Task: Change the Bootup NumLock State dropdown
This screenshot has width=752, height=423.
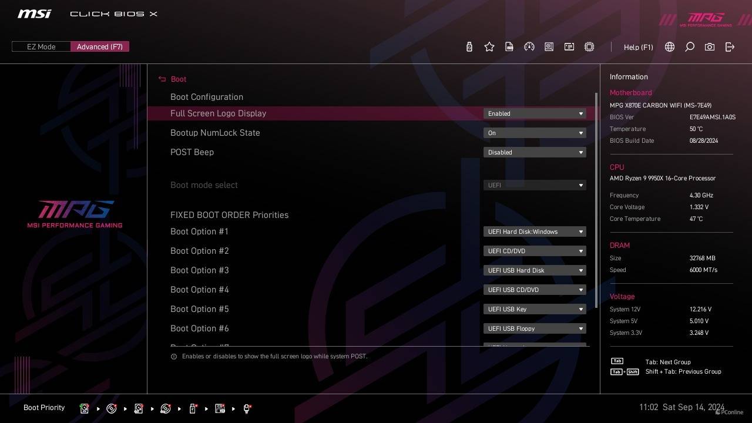Action: [534, 133]
